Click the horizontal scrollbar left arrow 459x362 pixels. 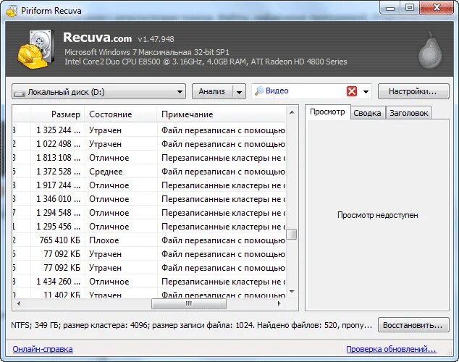pyautogui.click(x=19, y=303)
